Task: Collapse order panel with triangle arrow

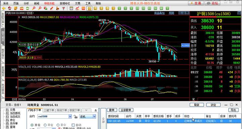Action: (96, 110)
